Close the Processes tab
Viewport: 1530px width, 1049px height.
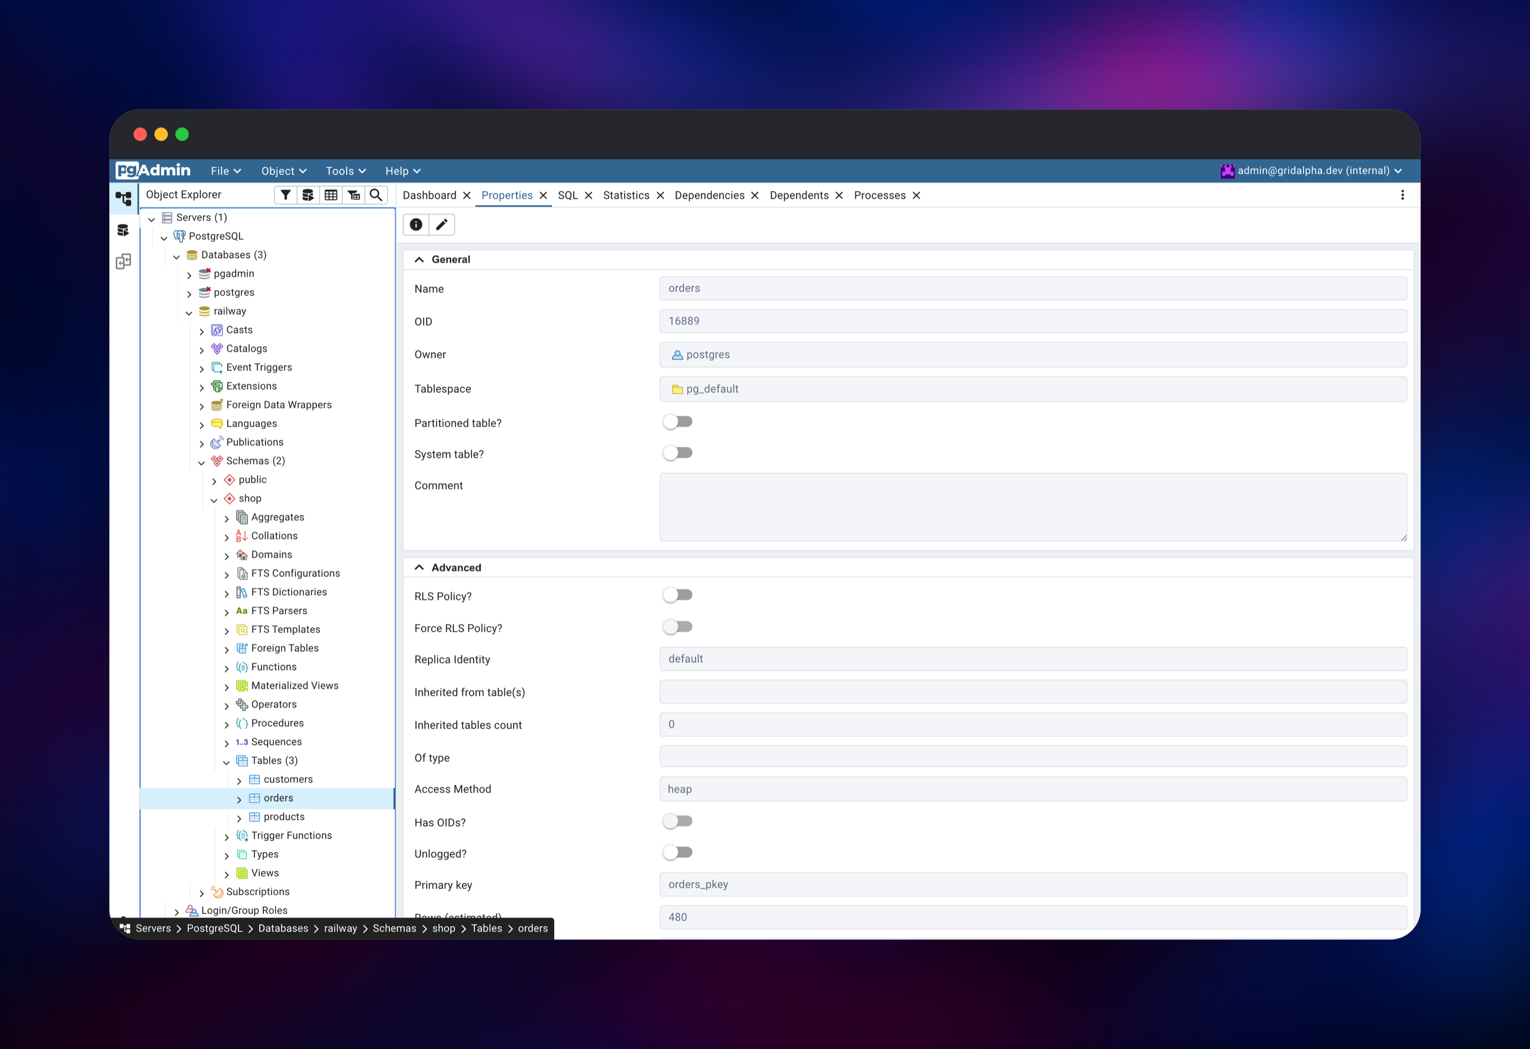[916, 196]
